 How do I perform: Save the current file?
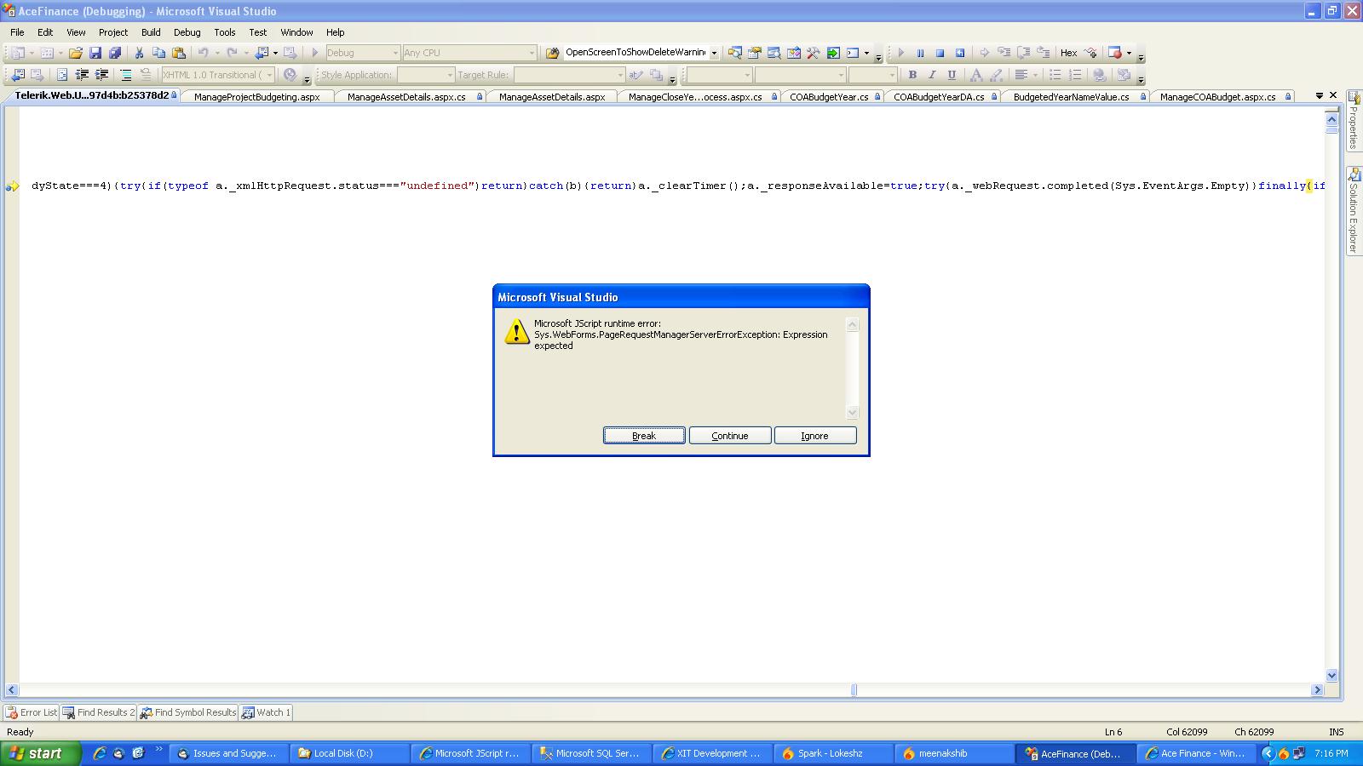click(x=95, y=53)
